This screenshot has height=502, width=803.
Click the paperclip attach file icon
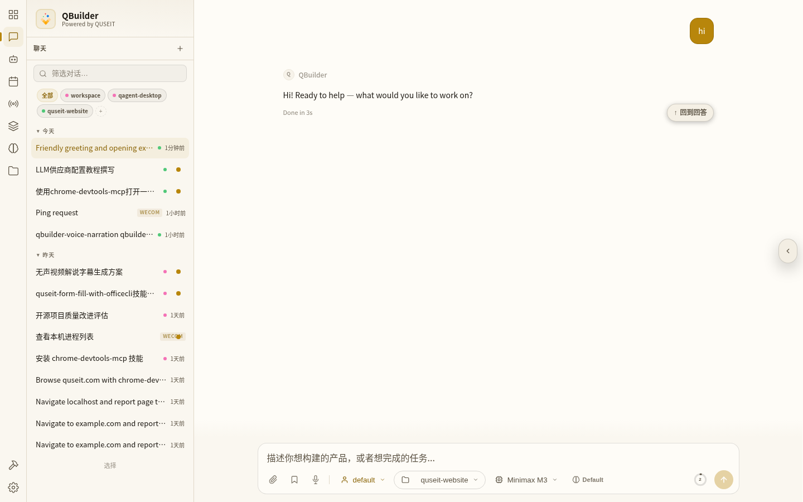point(273,480)
